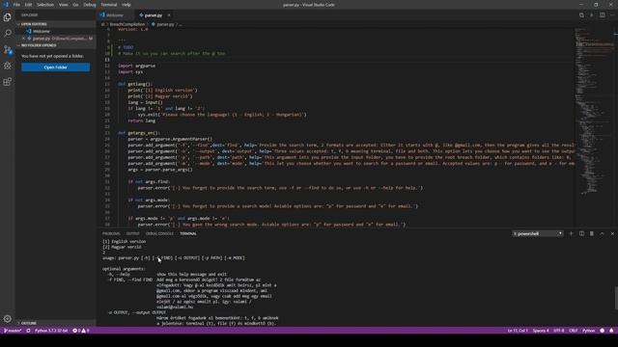
Task: Click UTF-8 encoding in status bar
Action: pos(559,331)
